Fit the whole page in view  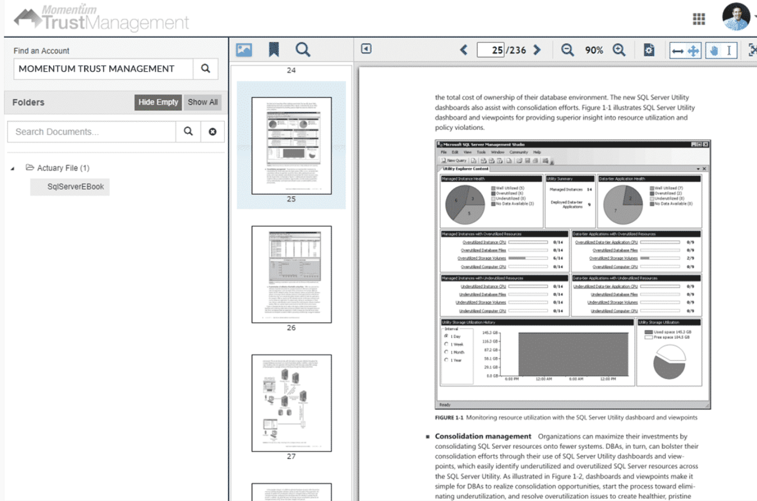tap(694, 51)
